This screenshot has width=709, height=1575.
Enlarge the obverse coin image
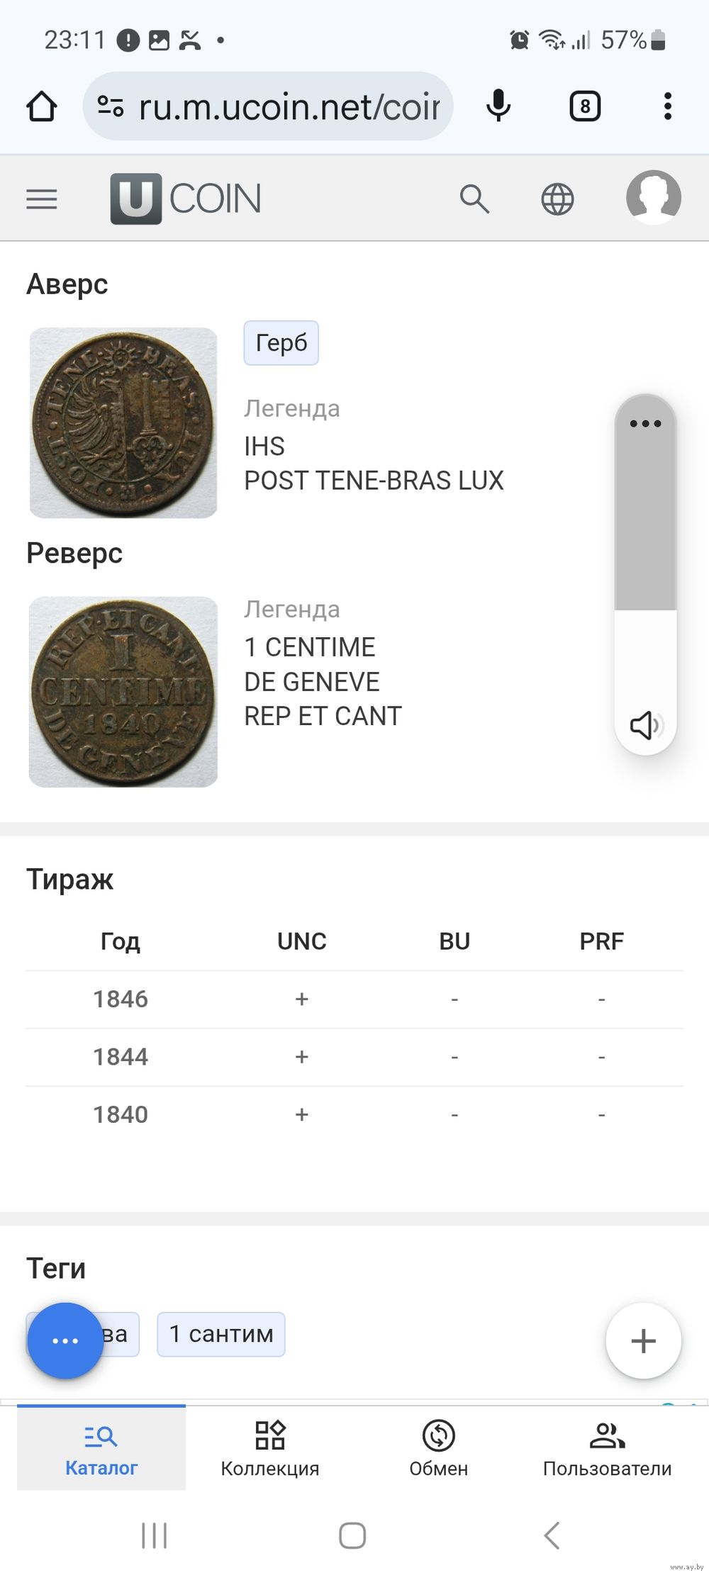coord(123,422)
